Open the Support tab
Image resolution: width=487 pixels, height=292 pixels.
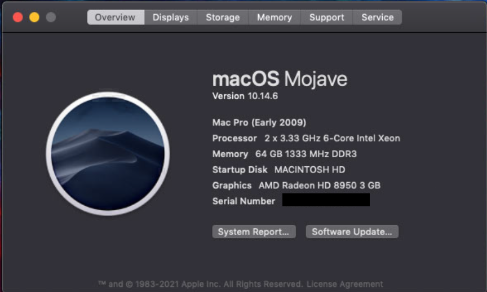(x=326, y=17)
